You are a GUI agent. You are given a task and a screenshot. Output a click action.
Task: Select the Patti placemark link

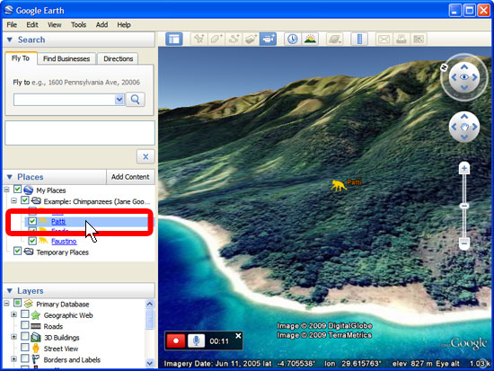[x=58, y=221]
